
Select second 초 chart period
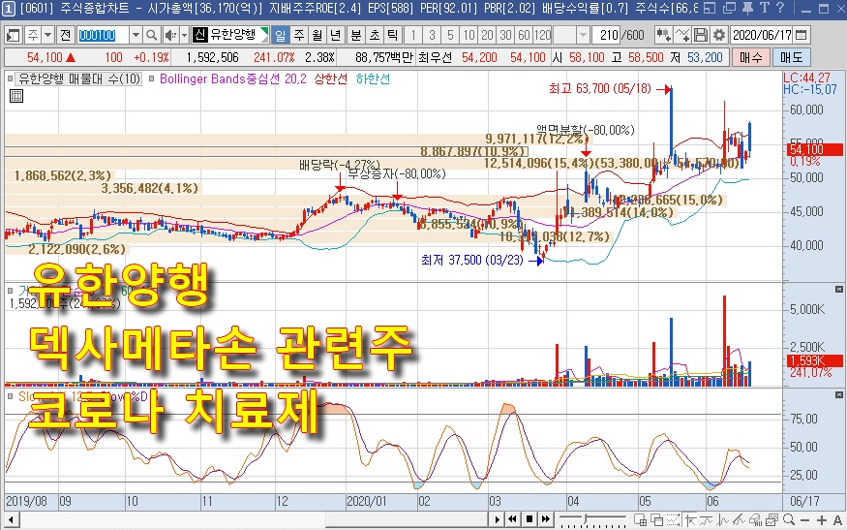tap(375, 35)
